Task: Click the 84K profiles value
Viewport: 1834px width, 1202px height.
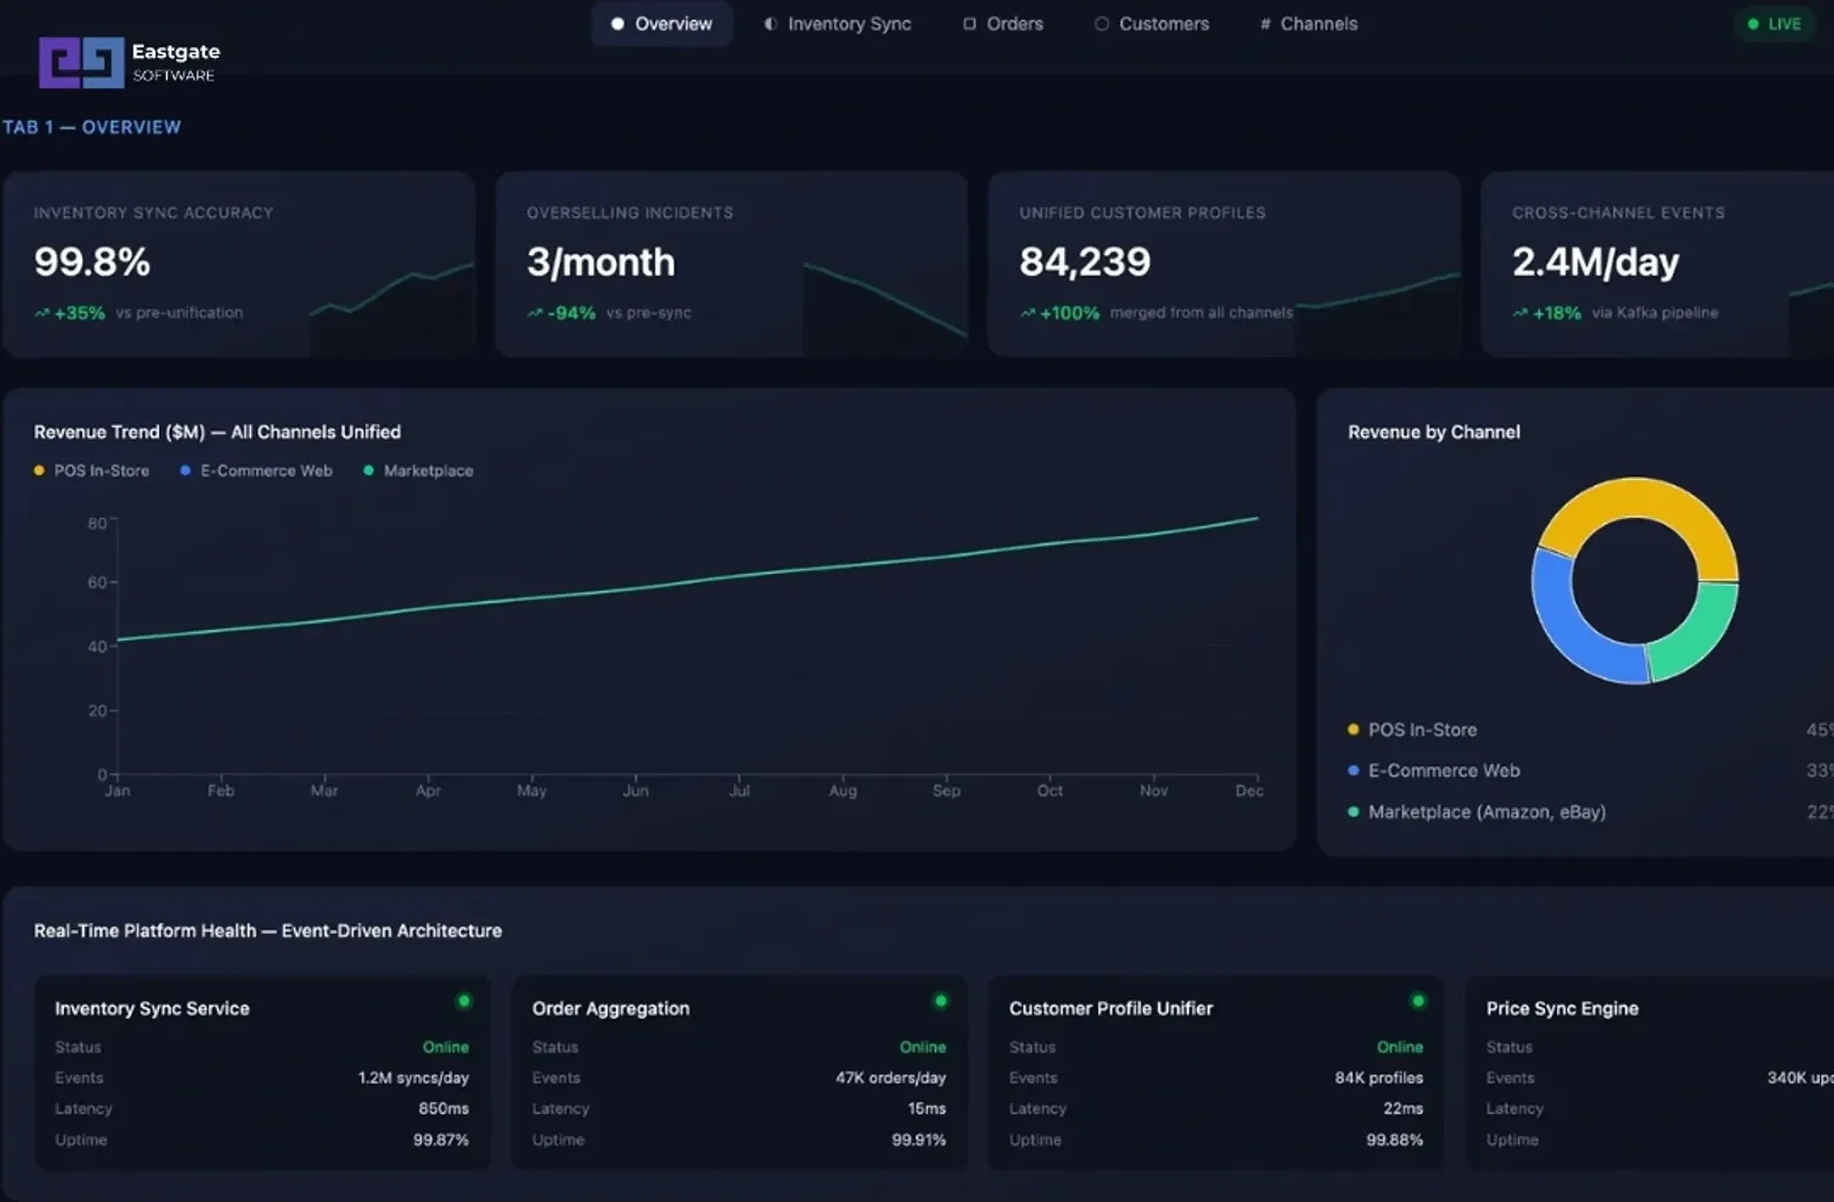Action: click(1379, 1078)
